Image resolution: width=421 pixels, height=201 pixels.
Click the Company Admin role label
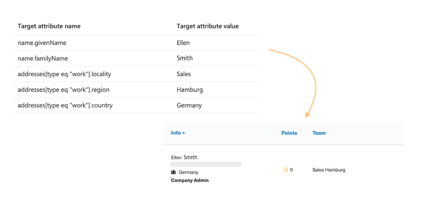pyautogui.click(x=190, y=180)
